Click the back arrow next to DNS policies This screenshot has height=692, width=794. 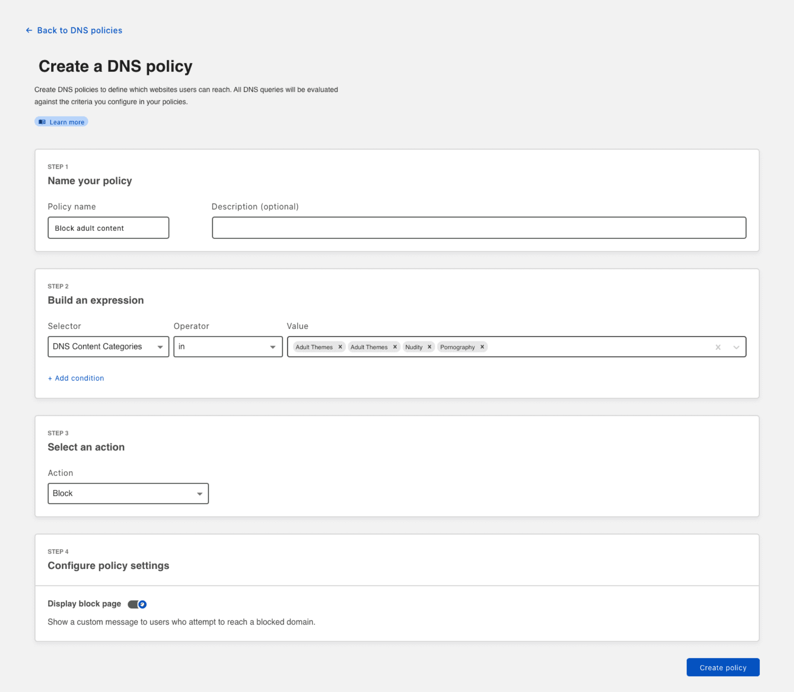(29, 30)
